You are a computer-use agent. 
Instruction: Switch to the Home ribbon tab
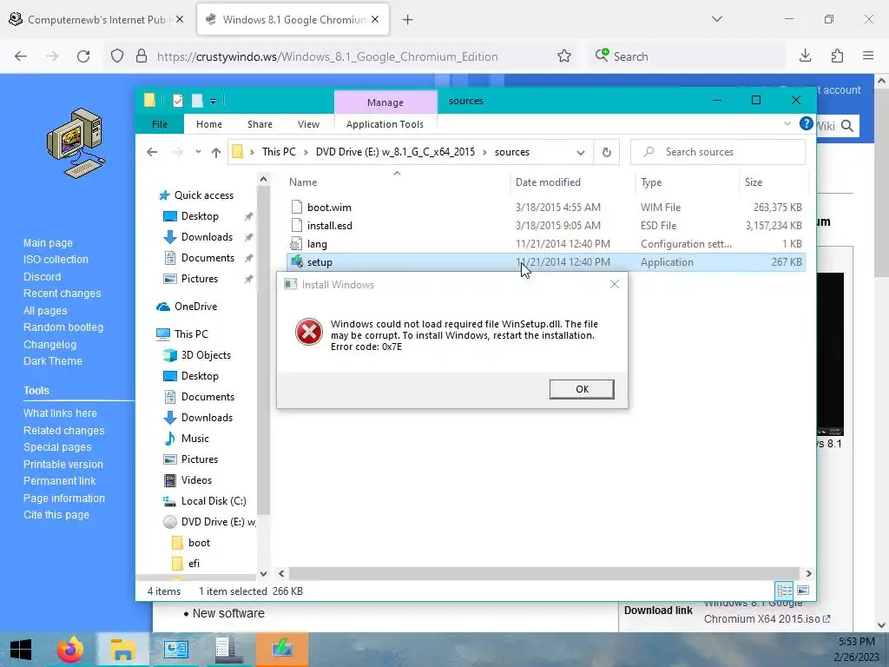(x=209, y=124)
